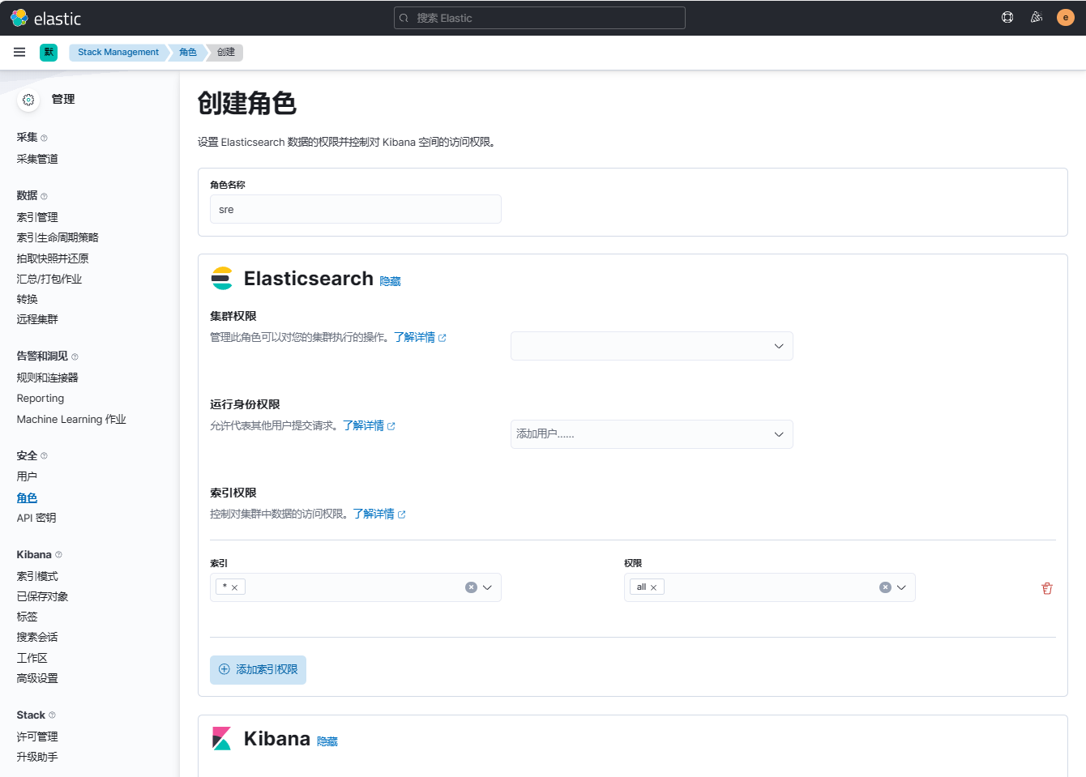Clear all selected indices with the clear icon
Screen dimensions: 1086x777
[471, 587]
